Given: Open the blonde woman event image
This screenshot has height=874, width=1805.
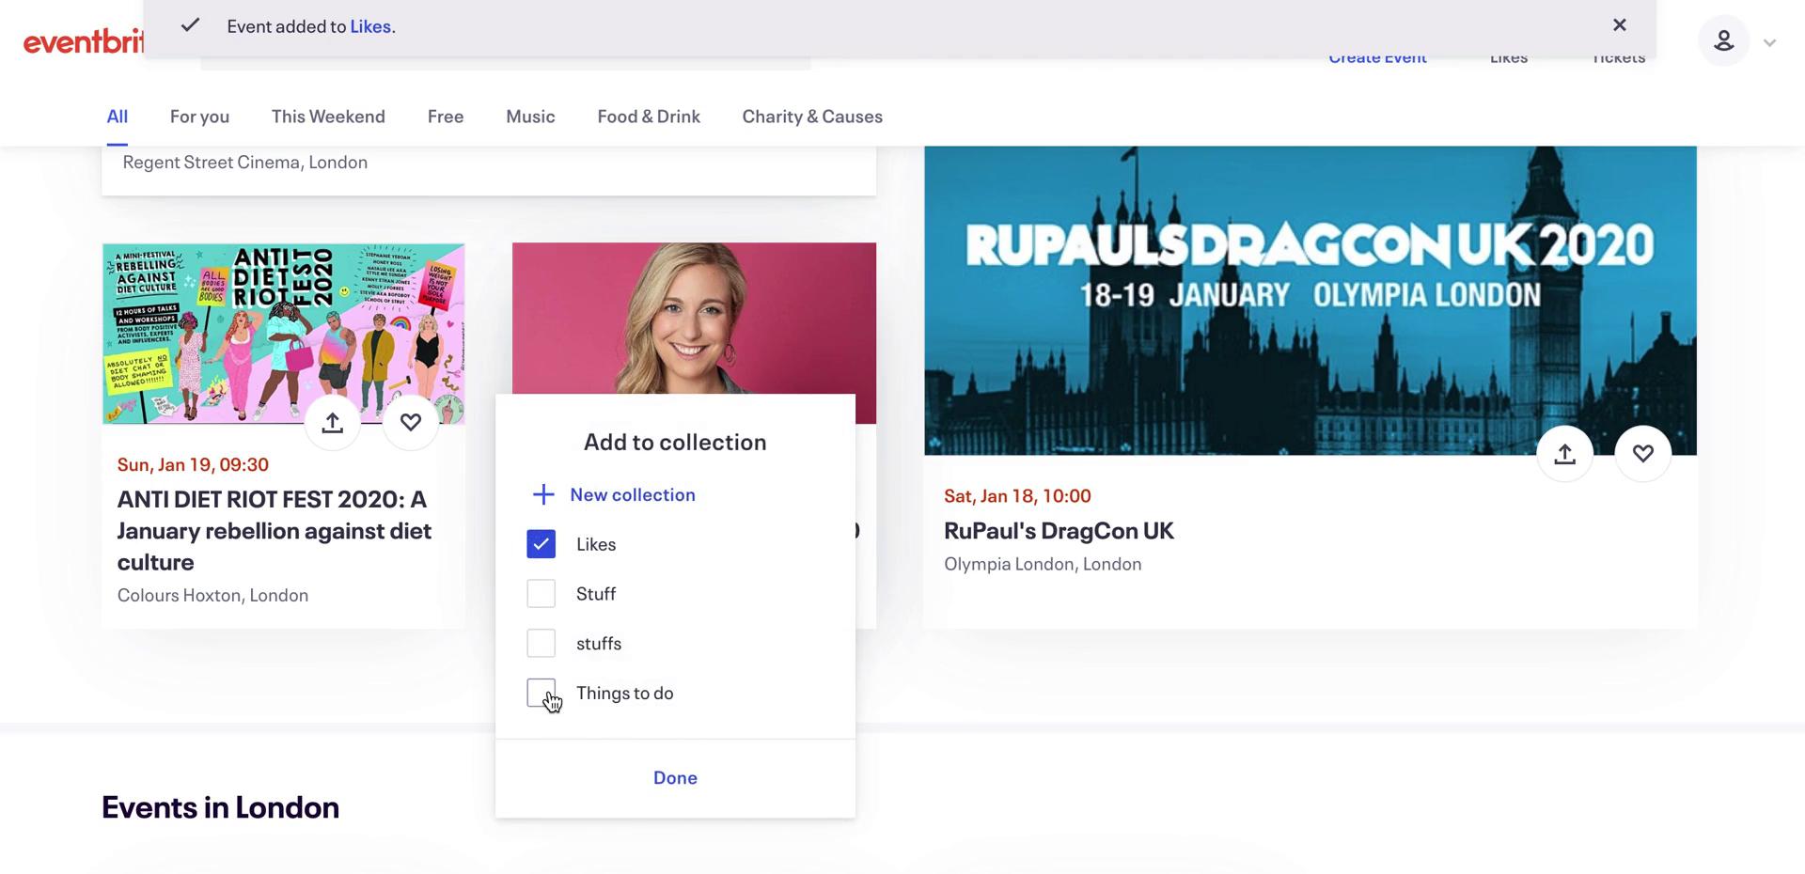Looking at the screenshot, I should click(694, 318).
